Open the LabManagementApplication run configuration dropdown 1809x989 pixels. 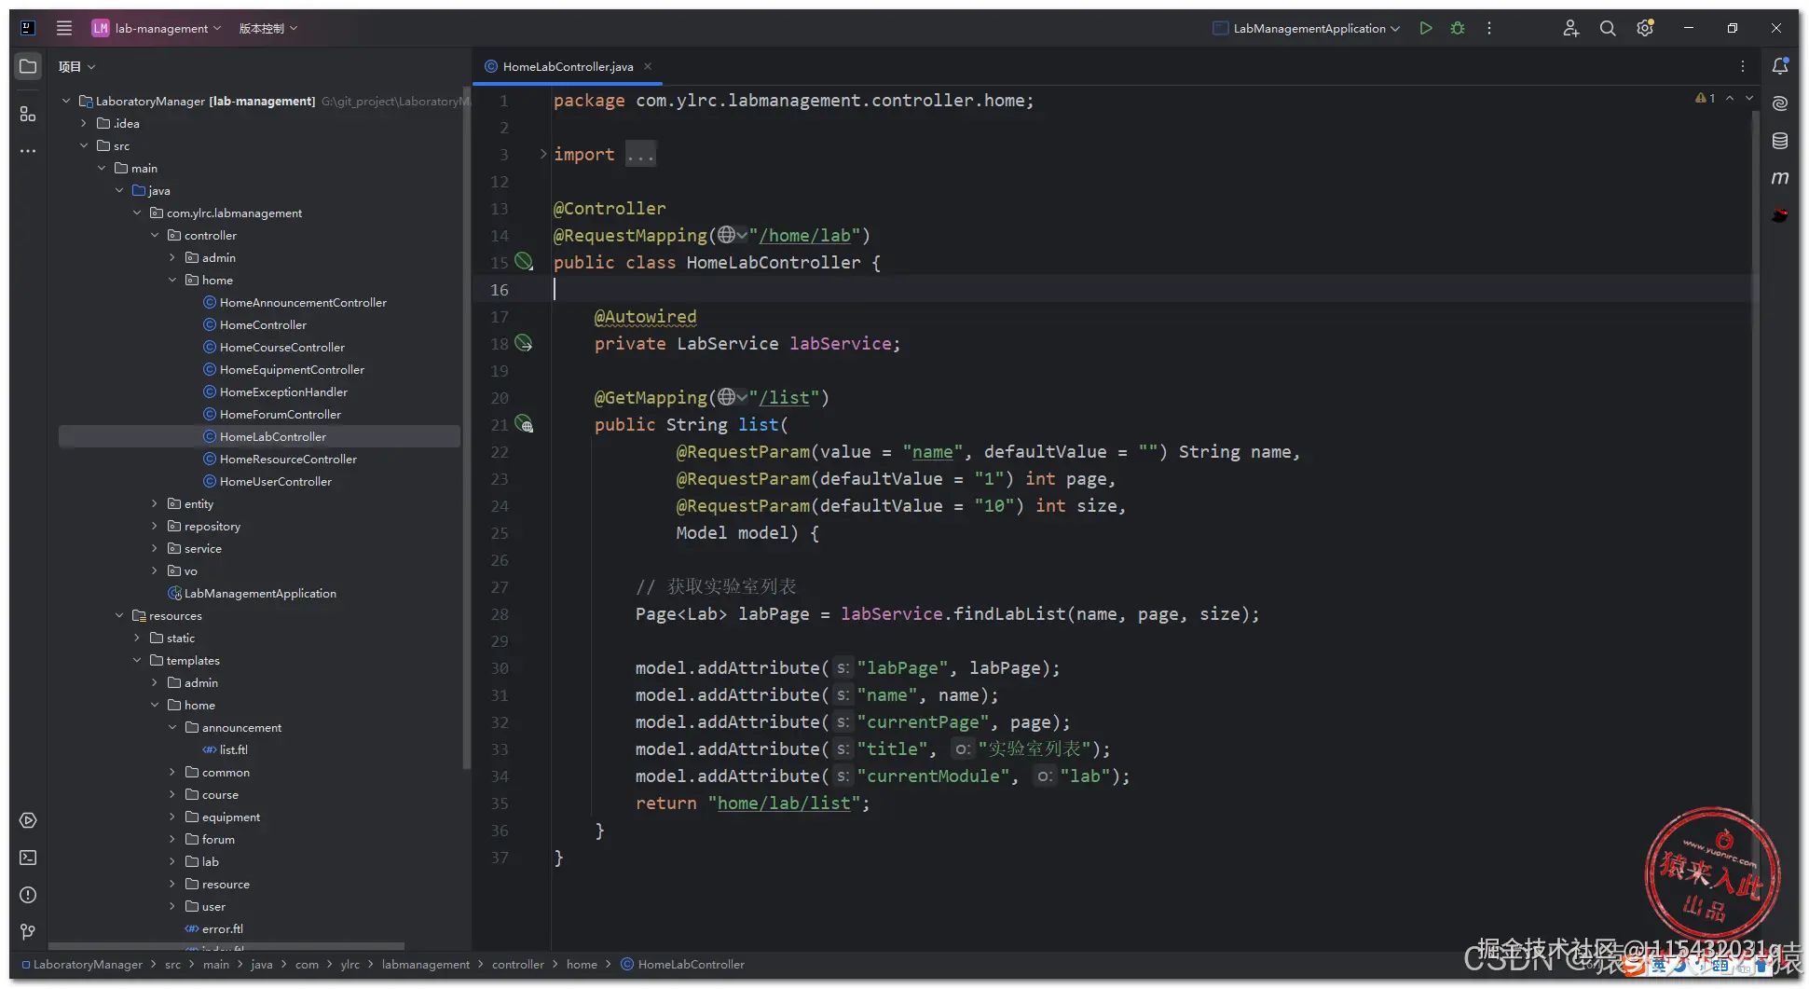click(x=1307, y=28)
